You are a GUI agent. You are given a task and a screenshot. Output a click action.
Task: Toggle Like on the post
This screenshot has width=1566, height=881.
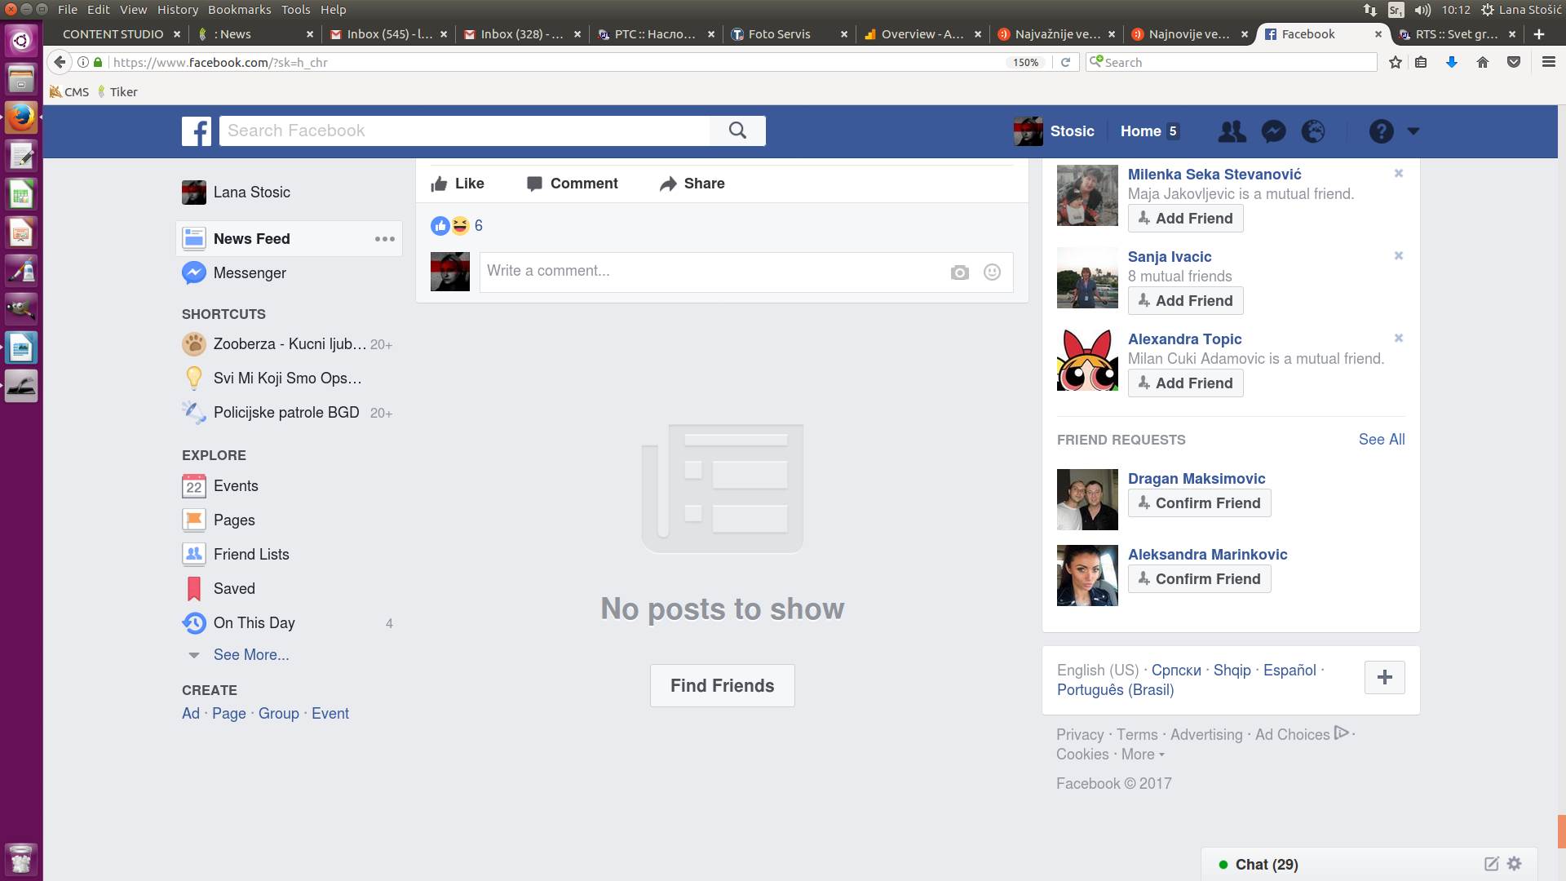(458, 184)
